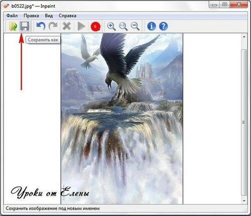251x216 pixels.
Task: Click the vertical scrollbar down arrow
Action: click(244, 201)
